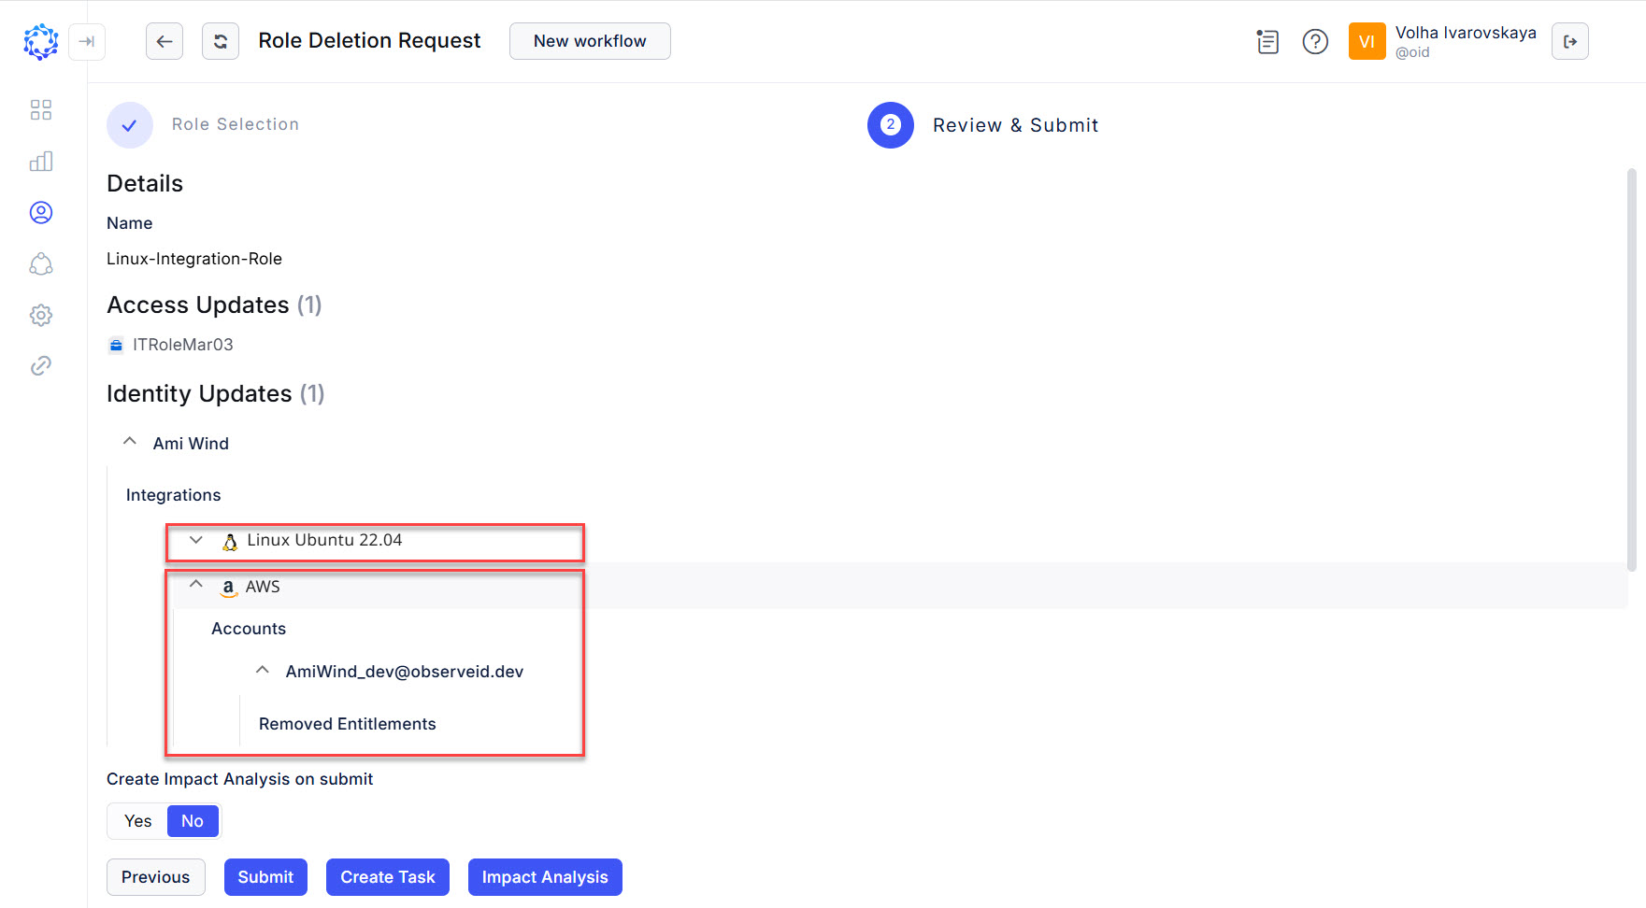Open settings via the gear icon
This screenshot has width=1646, height=908.
41,315
